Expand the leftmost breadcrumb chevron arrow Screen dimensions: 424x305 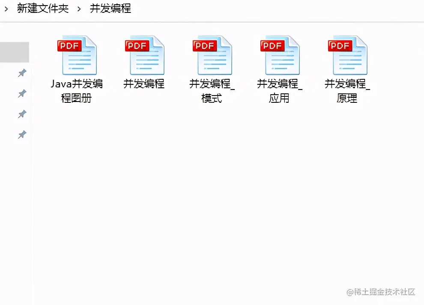click(6, 8)
